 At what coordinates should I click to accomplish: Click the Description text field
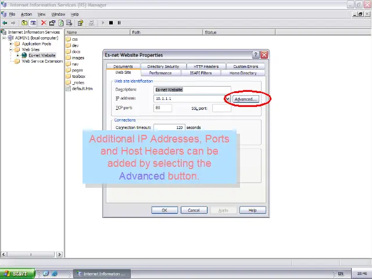click(x=192, y=90)
